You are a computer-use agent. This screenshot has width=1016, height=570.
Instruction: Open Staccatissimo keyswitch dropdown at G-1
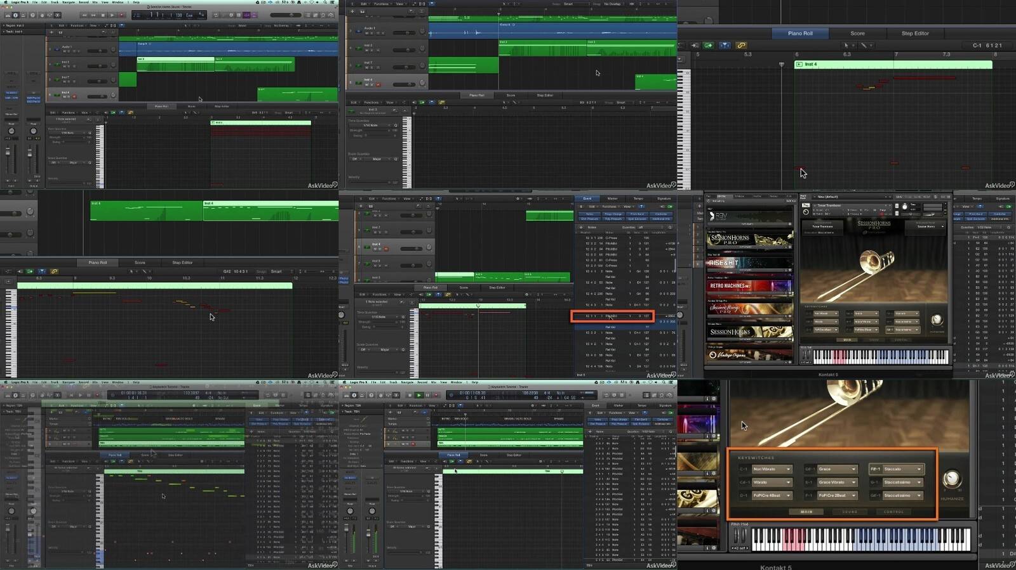[x=902, y=483]
